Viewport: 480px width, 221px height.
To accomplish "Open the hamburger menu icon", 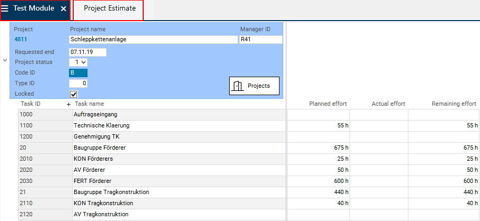I will click(x=5, y=9).
